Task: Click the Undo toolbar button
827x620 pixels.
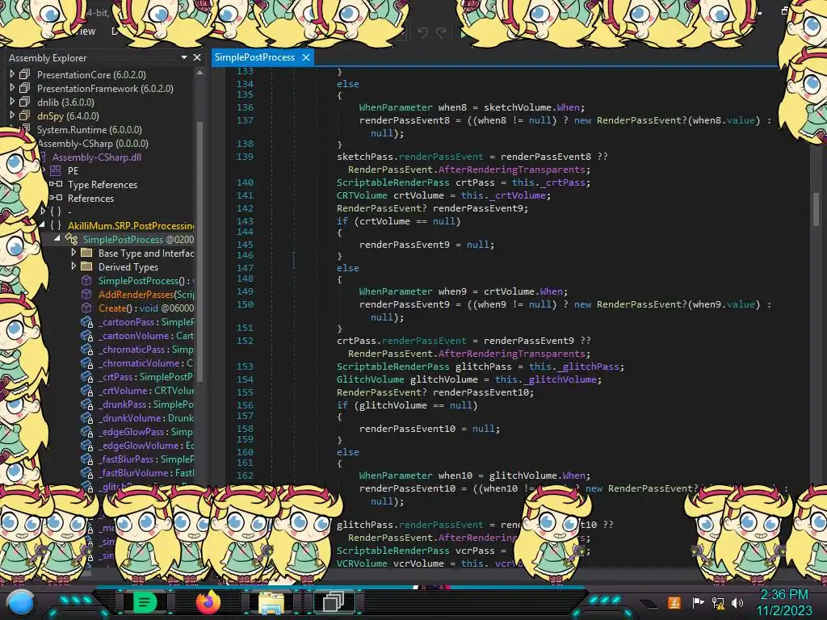Action: (x=423, y=32)
